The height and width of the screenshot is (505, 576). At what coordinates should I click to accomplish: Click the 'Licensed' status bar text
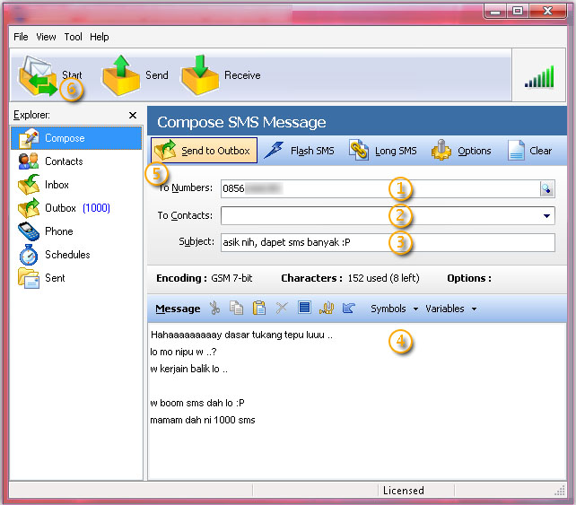click(x=403, y=491)
